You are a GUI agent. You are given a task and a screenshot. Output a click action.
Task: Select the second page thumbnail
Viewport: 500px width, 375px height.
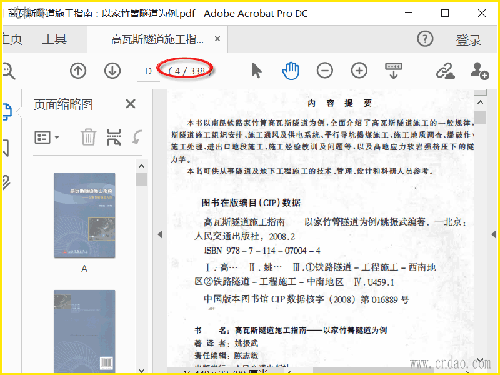tap(84, 331)
